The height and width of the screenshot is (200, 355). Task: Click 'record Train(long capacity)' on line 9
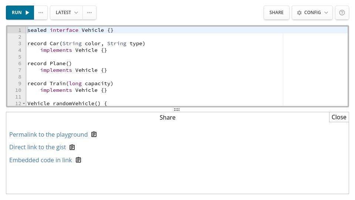(70, 83)
